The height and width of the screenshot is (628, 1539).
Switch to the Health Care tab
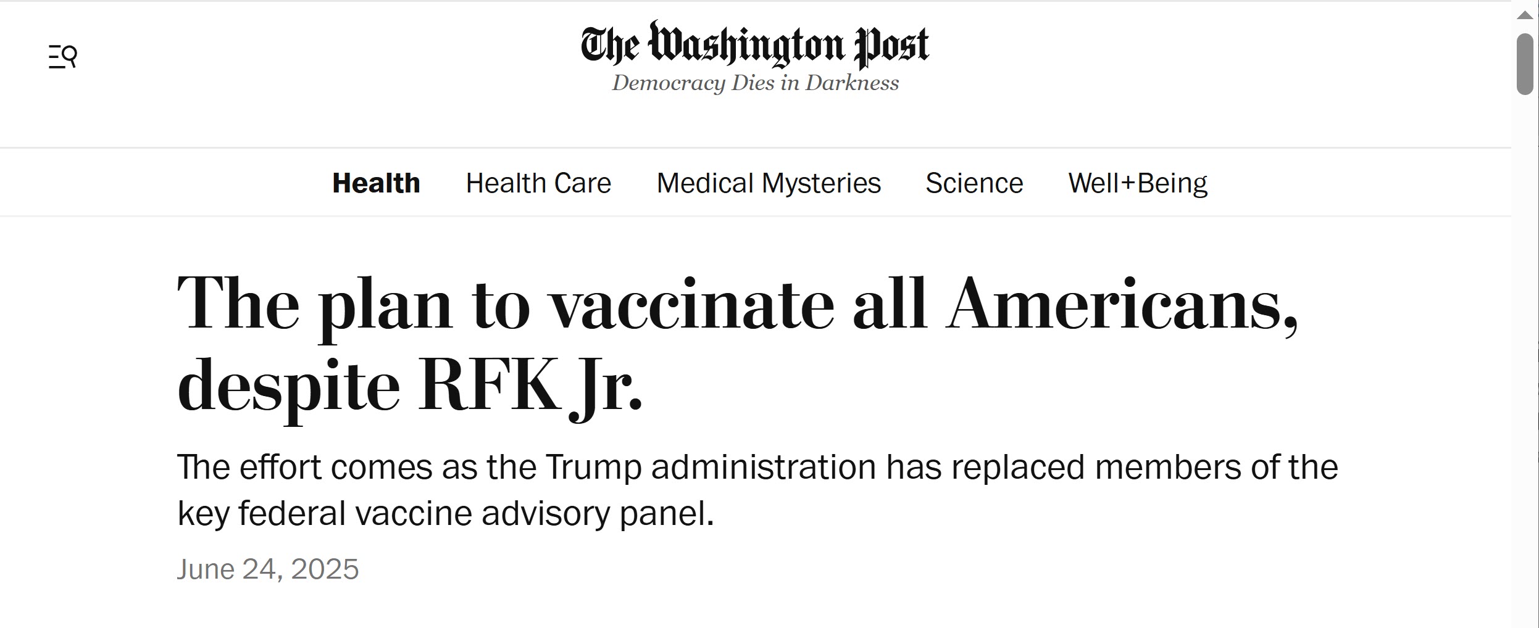538,183
